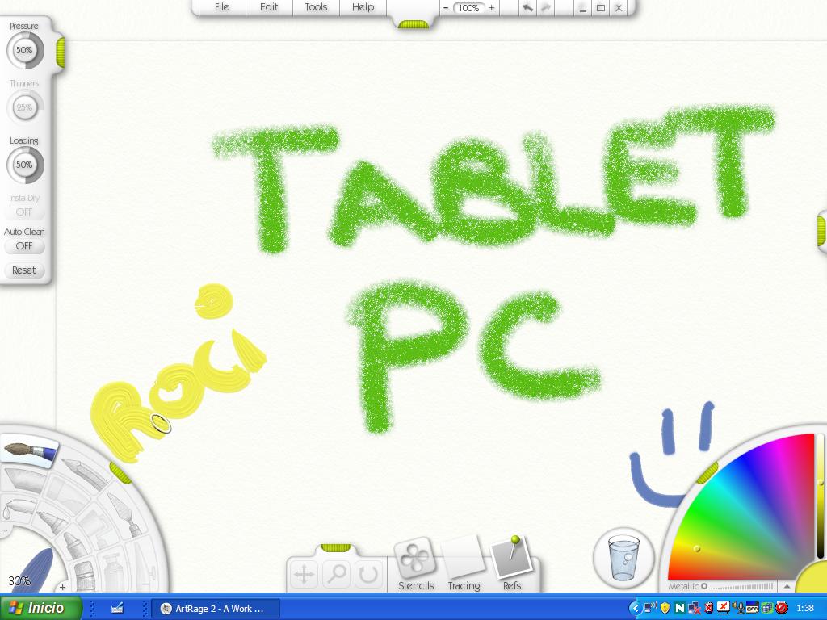Image resolution: width=827 pixels, height=620 pixels.
Task: Click the Reset settings button
Action: [23, 270]
